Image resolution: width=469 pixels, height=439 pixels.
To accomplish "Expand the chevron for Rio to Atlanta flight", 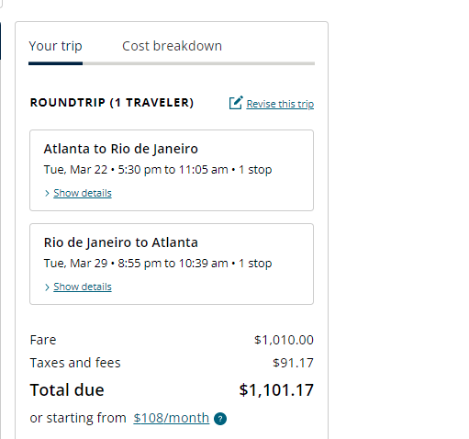I will [x=47, y=287].
